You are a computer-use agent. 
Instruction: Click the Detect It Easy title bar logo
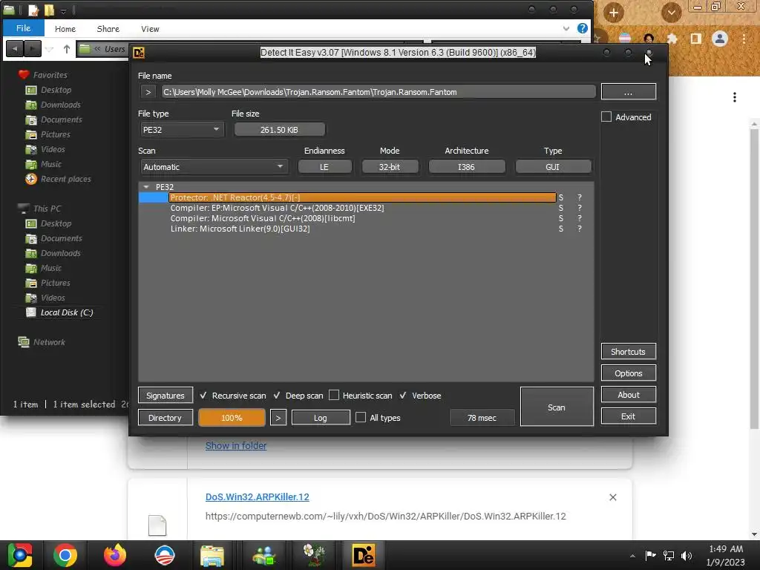139,53
